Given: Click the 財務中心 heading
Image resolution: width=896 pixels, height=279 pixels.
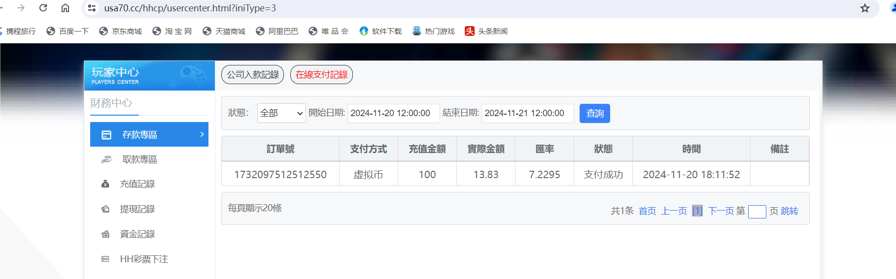Looking at the screenshot, I should [111, 103].
